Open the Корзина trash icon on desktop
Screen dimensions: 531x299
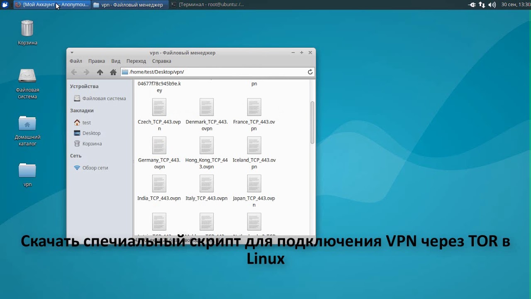pyautogui.click(x=27, y=28)
